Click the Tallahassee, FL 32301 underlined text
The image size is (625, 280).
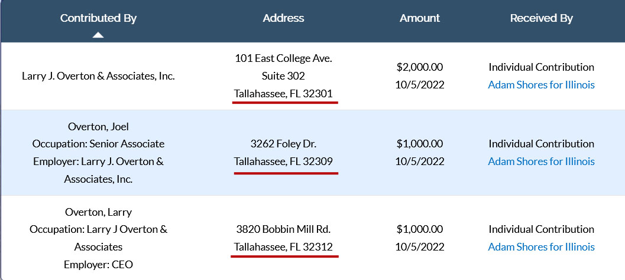[283, 94]
